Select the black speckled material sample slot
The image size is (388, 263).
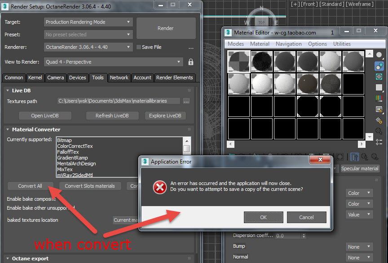(261, 61)
